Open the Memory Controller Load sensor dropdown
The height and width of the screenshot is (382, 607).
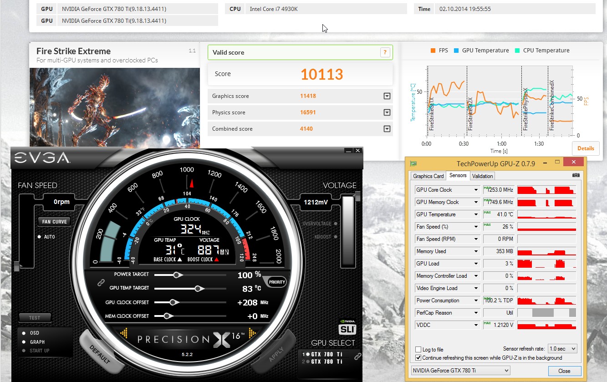(x=476, y=276)
